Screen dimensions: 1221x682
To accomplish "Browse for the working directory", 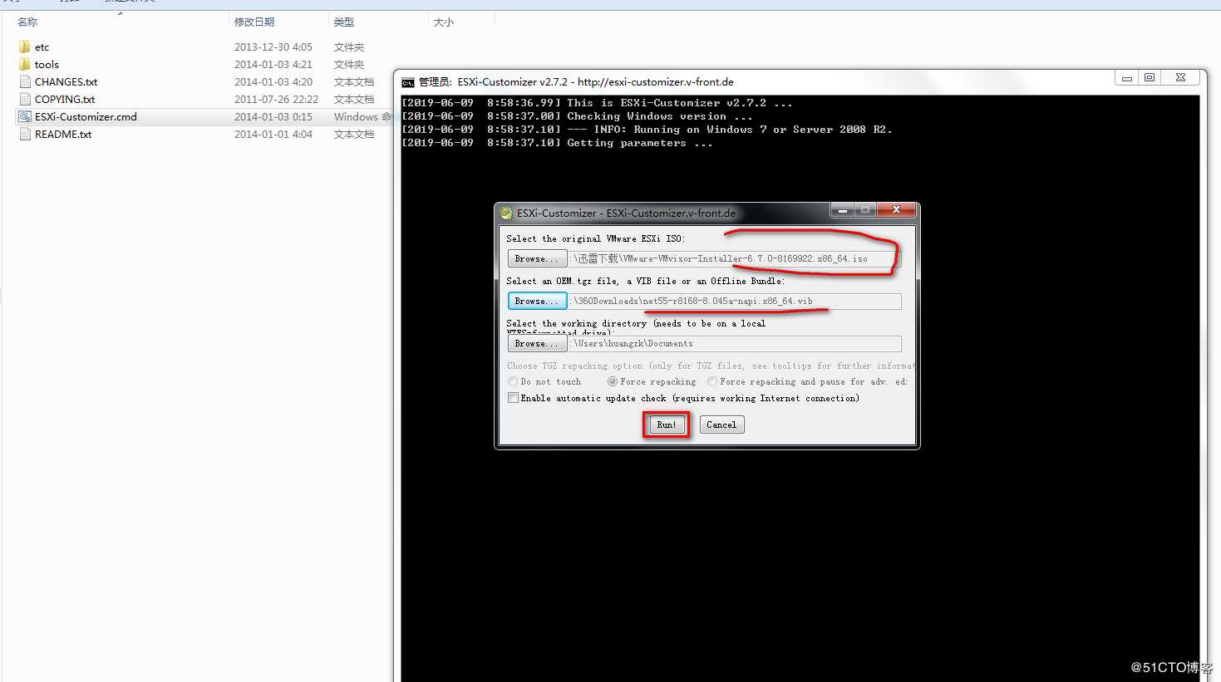I will pyautogui.click(x=537, y=343).
